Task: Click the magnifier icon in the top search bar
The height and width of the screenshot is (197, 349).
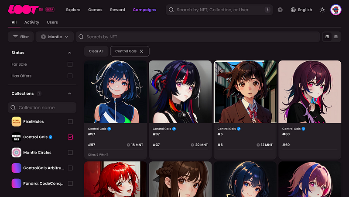Action: 171,10
